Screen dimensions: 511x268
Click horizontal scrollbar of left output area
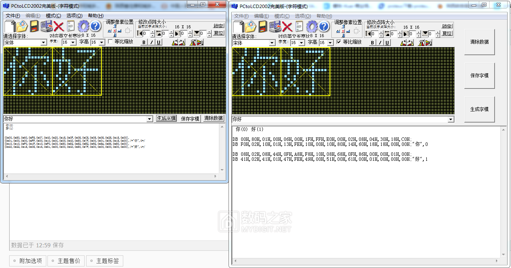coord(111,176)
